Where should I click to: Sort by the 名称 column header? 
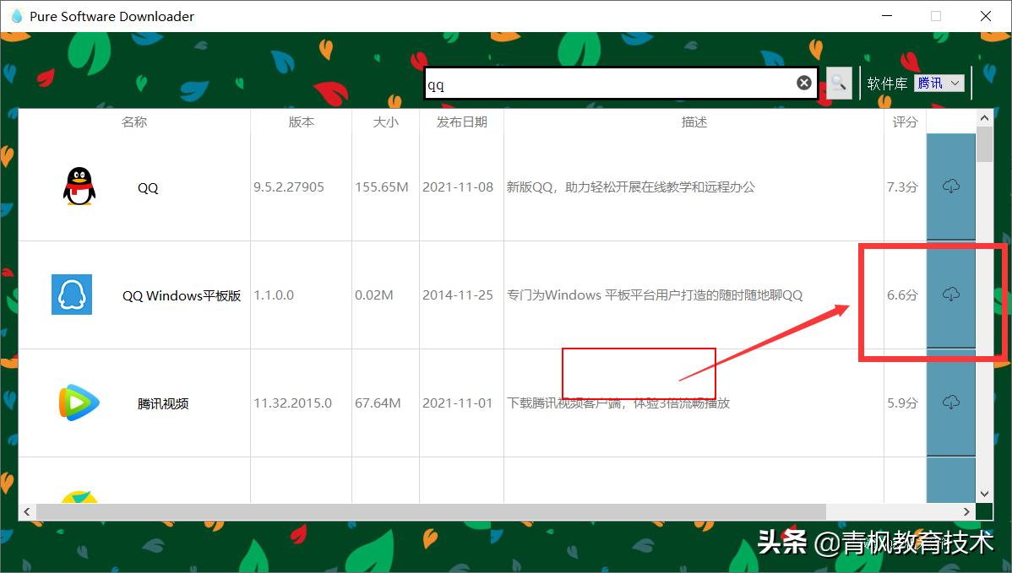(x=134, y=122)
